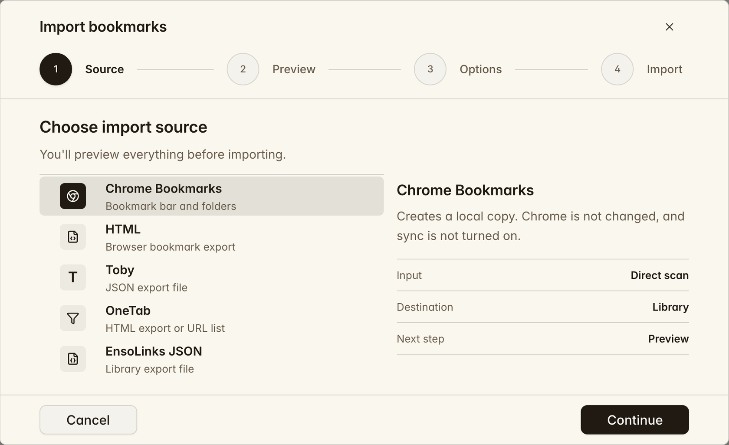Select the Options step label

pyautogui.click(x=481, y=69)
